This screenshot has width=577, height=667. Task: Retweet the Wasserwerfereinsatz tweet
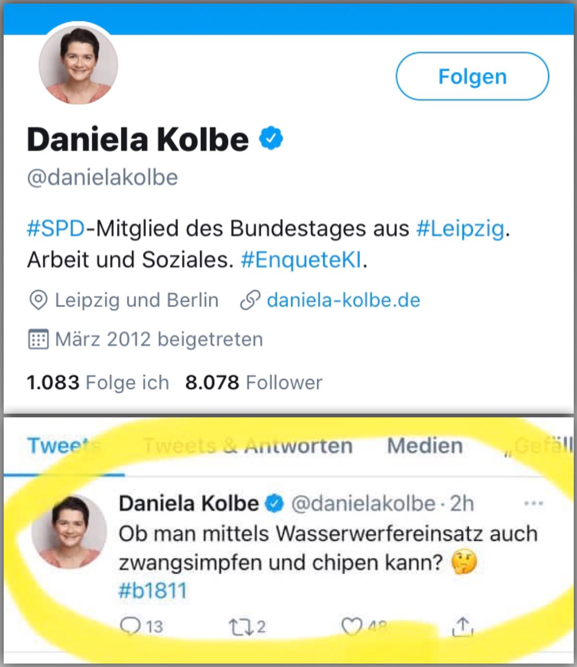pos(240,626)
